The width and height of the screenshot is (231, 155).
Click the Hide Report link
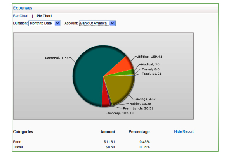click(184, 131)
